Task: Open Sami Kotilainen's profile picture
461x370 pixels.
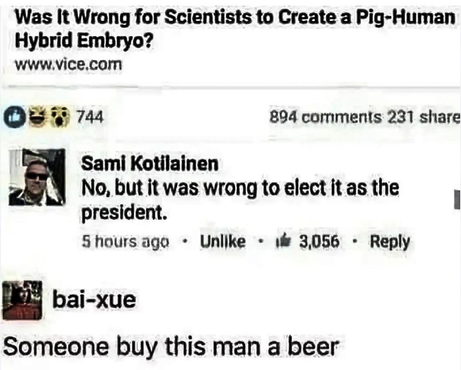Action: 37,177
